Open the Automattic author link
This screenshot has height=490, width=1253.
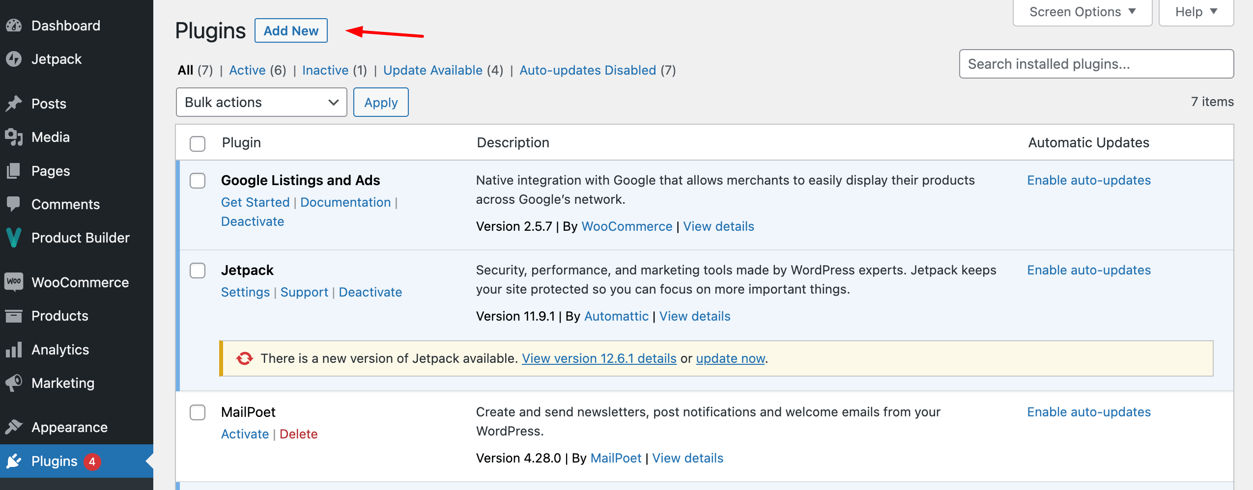point(616,316)
